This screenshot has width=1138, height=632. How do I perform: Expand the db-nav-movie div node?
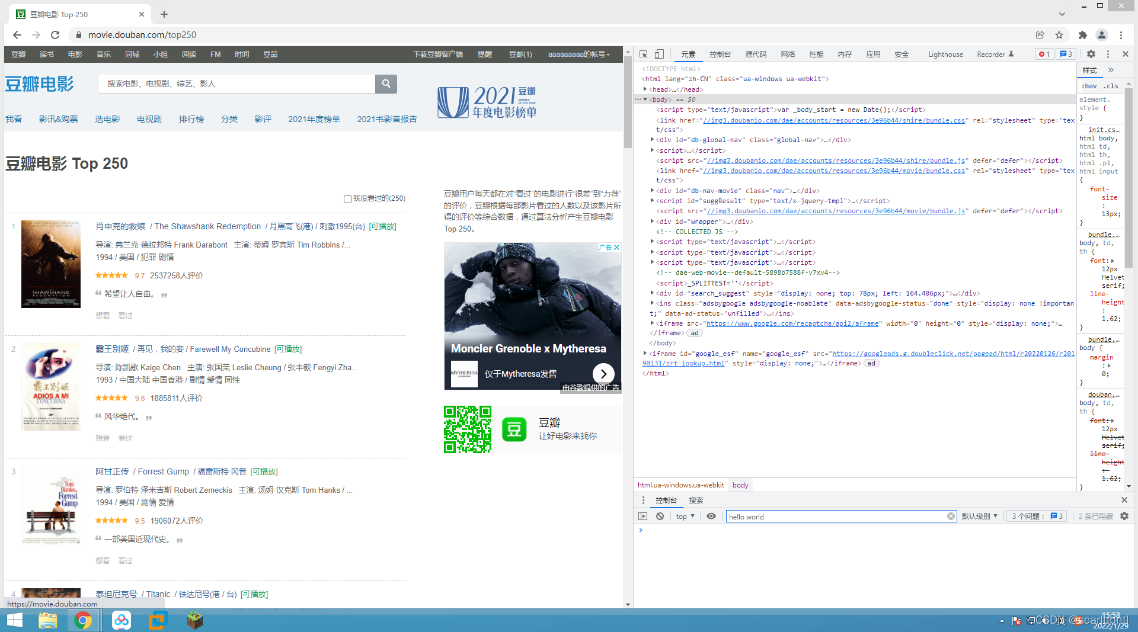click(x=652, y=191)
